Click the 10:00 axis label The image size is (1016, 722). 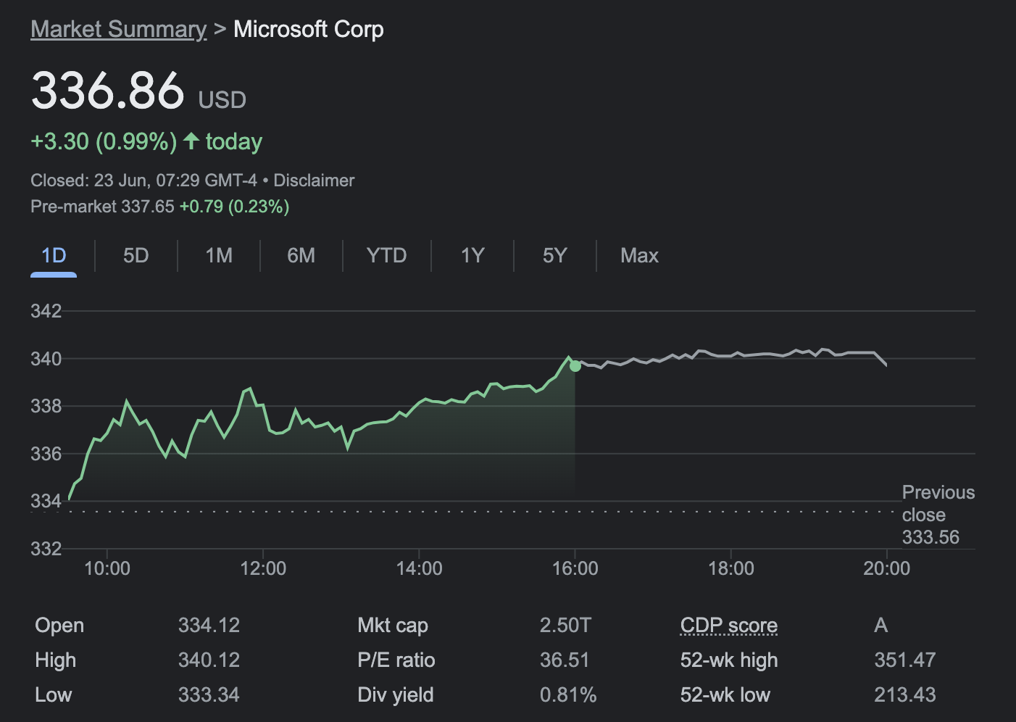pyautogui.click(x=107, y=568)
